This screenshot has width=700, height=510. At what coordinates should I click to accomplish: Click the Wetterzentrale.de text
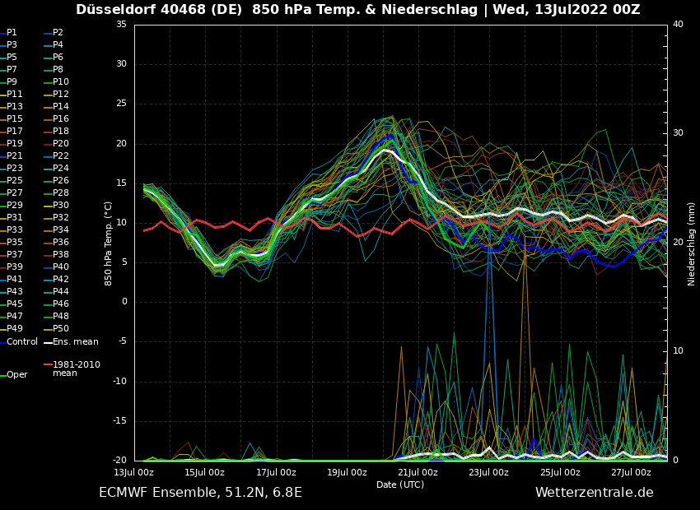tap(594, 493)
